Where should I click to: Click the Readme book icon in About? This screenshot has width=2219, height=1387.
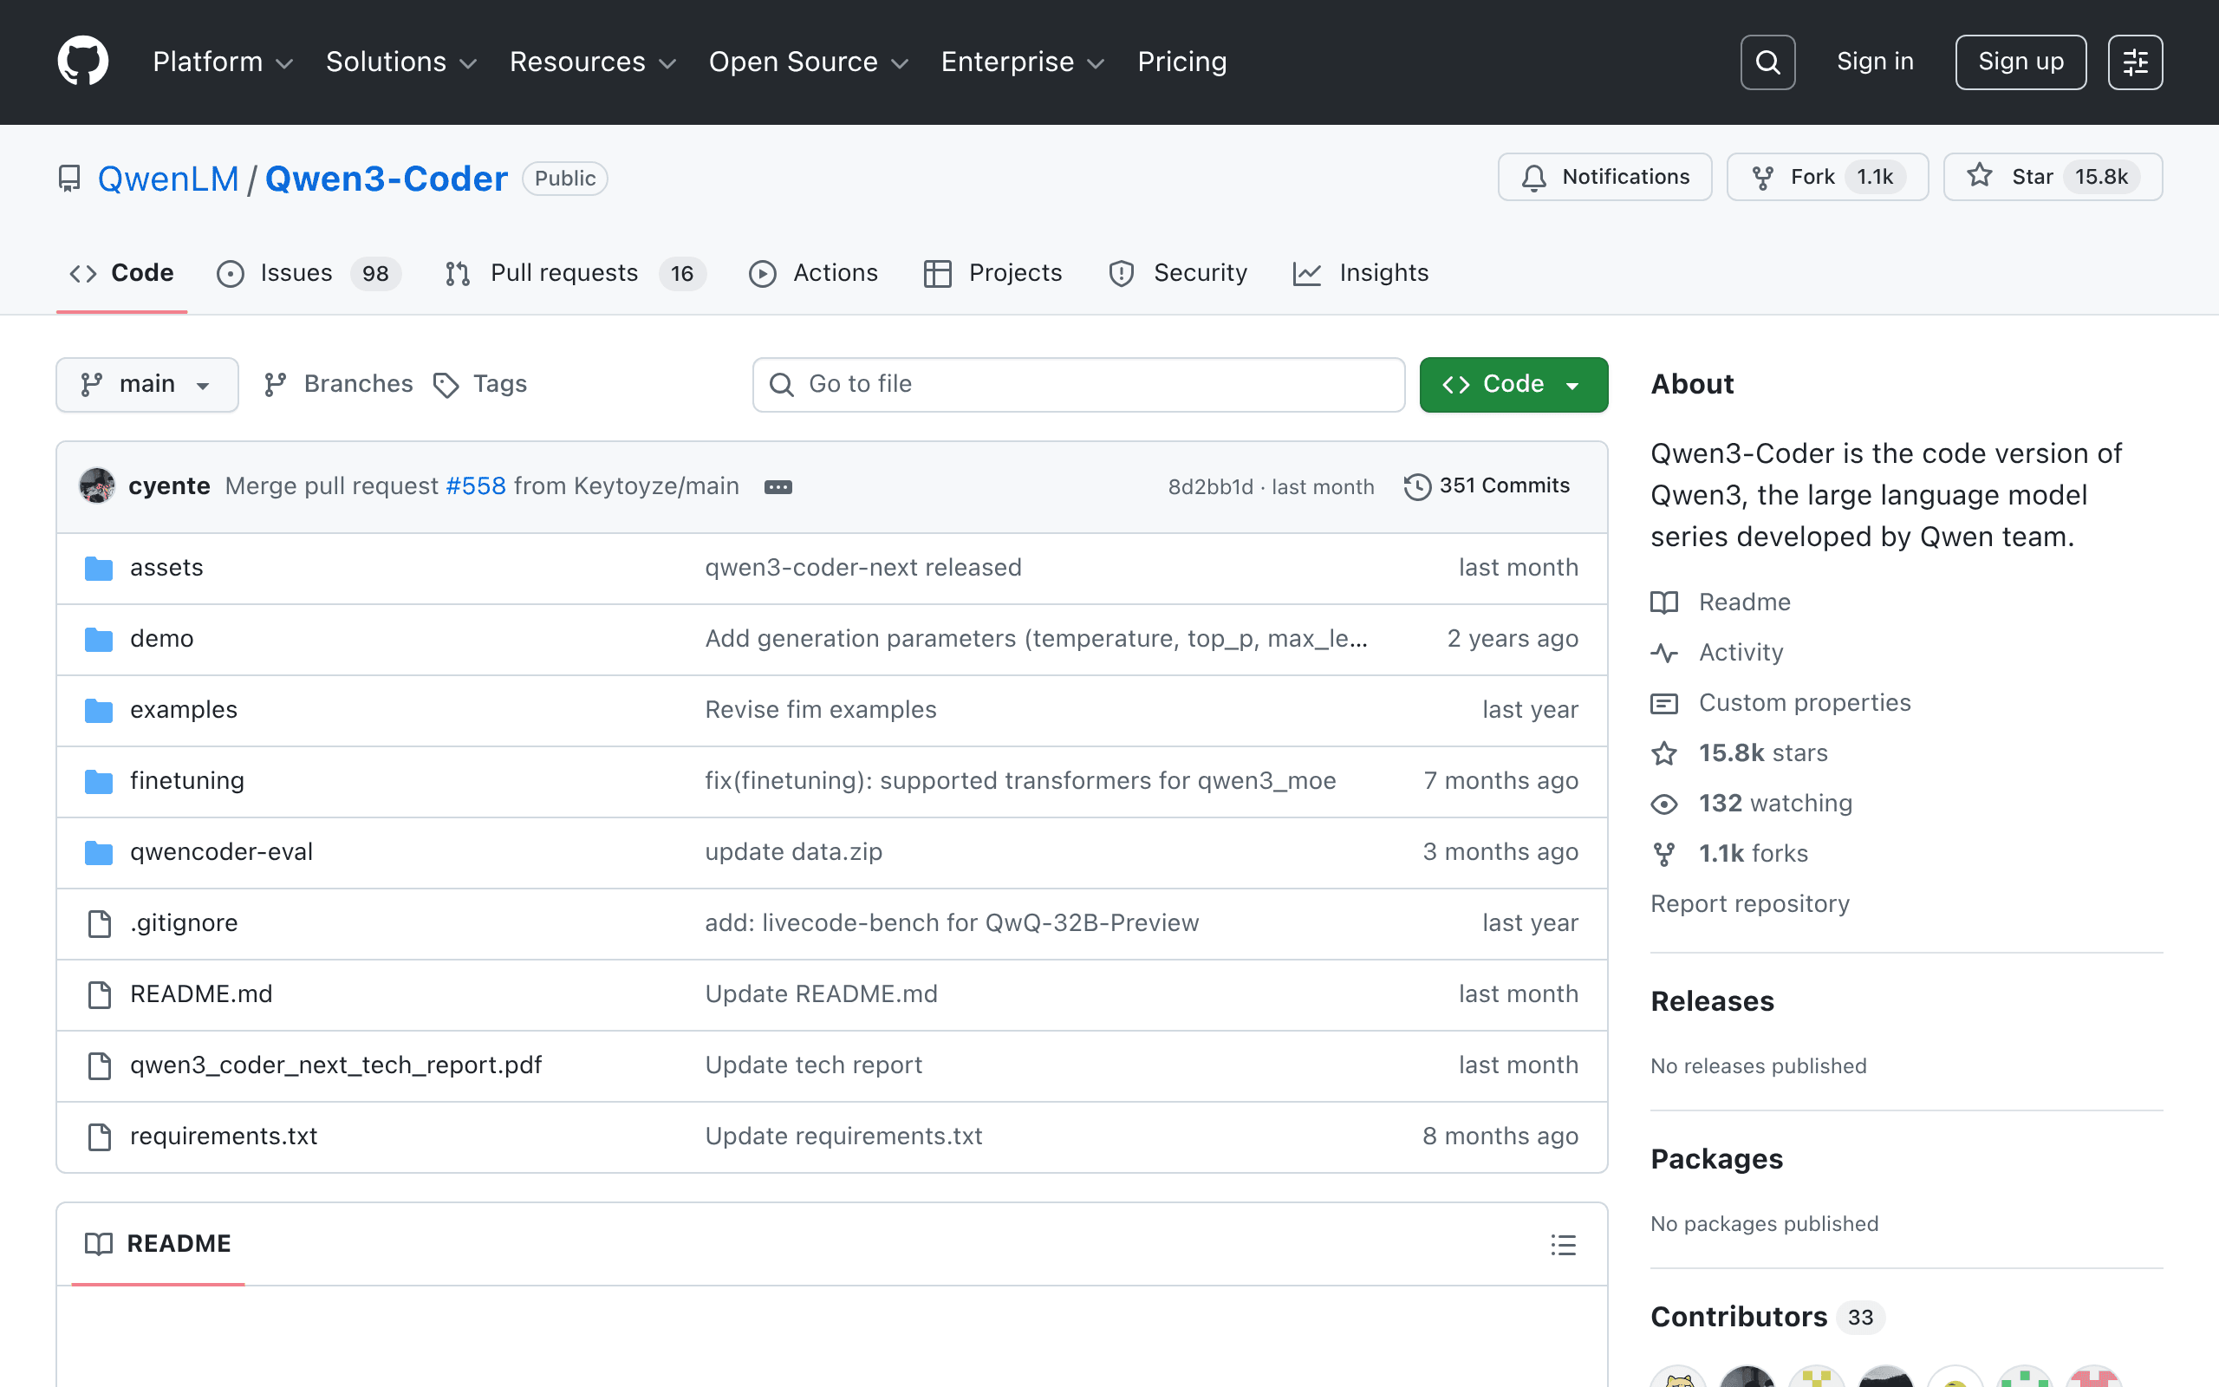(x=1664, y=602)
